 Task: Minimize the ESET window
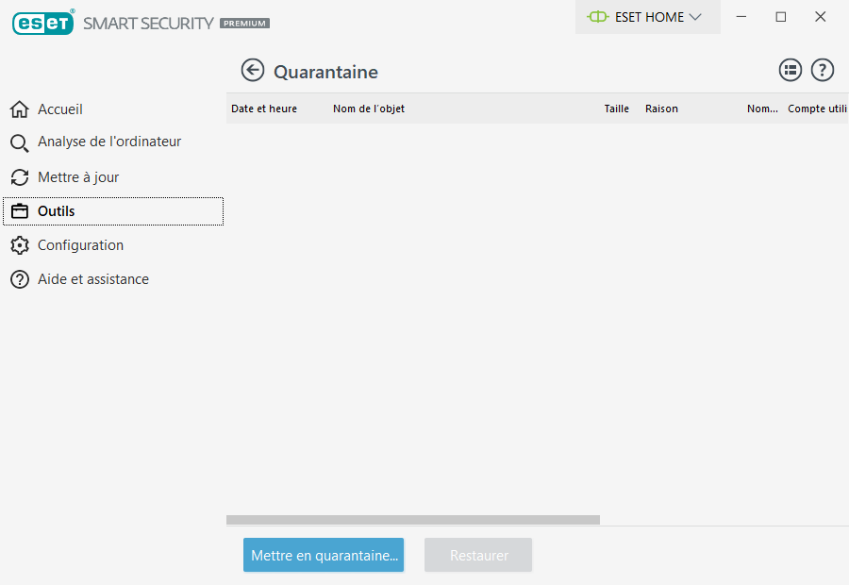(741, 17)
